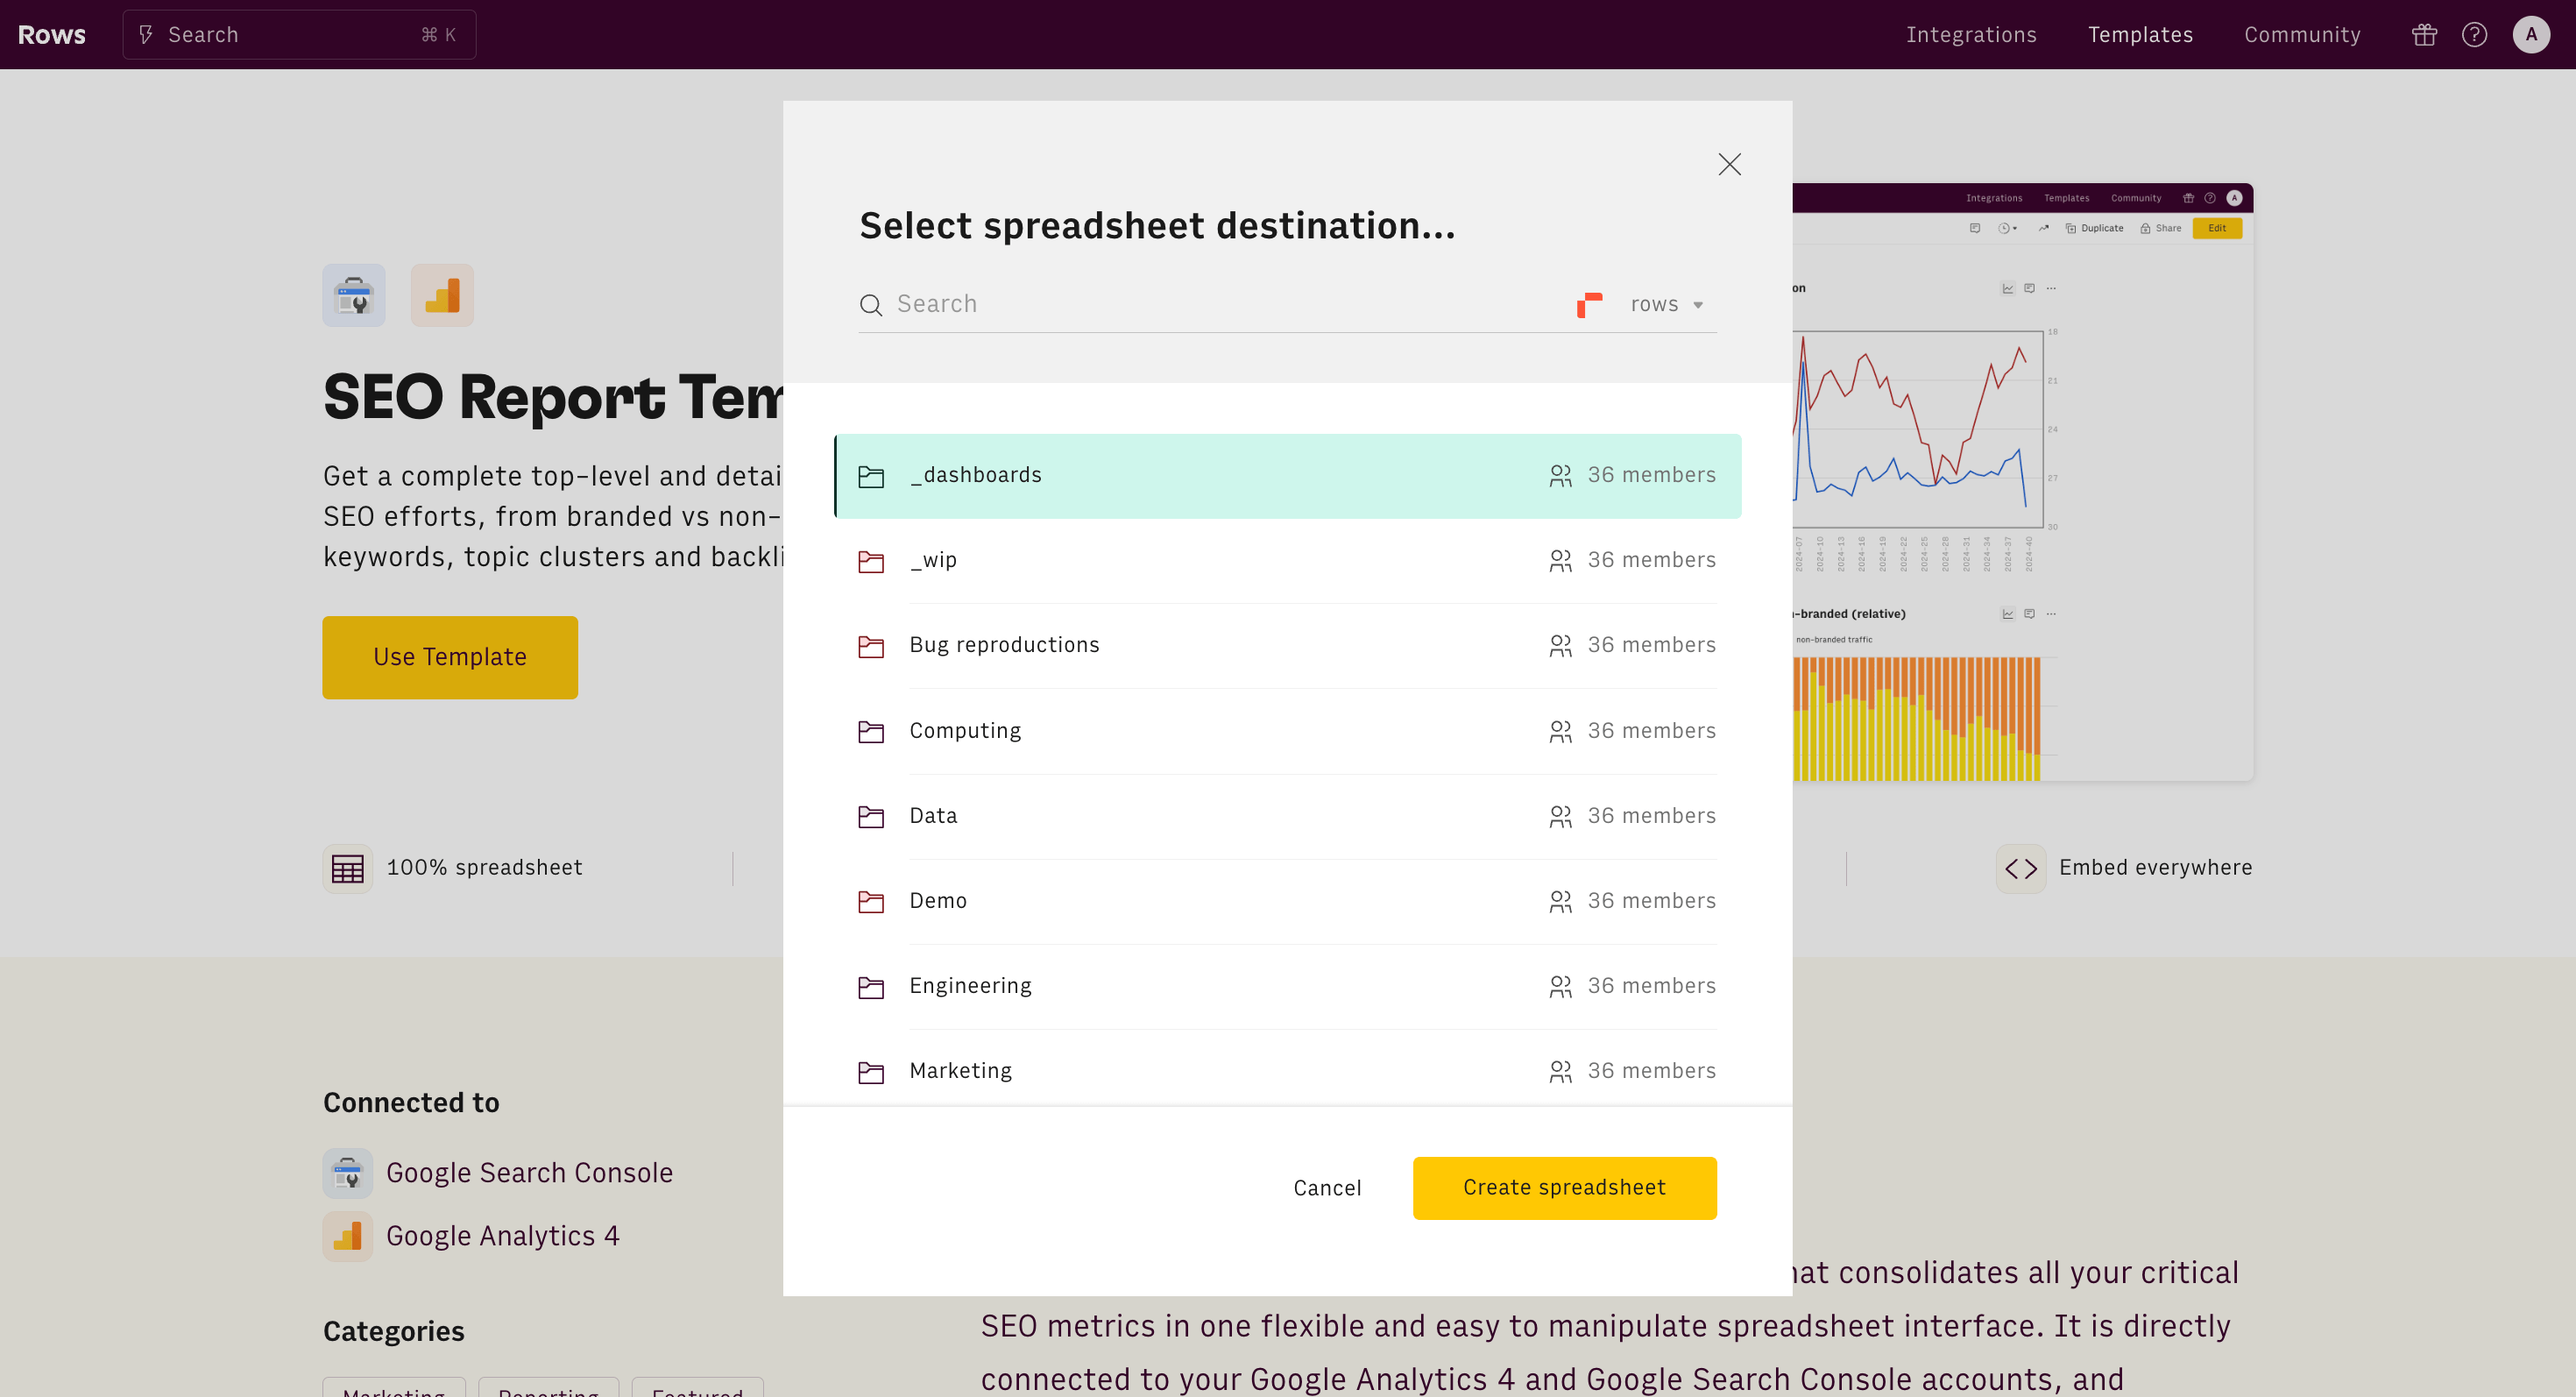
Task: Click folder icon beside Bug reproductions
Action: pos(871,646)
